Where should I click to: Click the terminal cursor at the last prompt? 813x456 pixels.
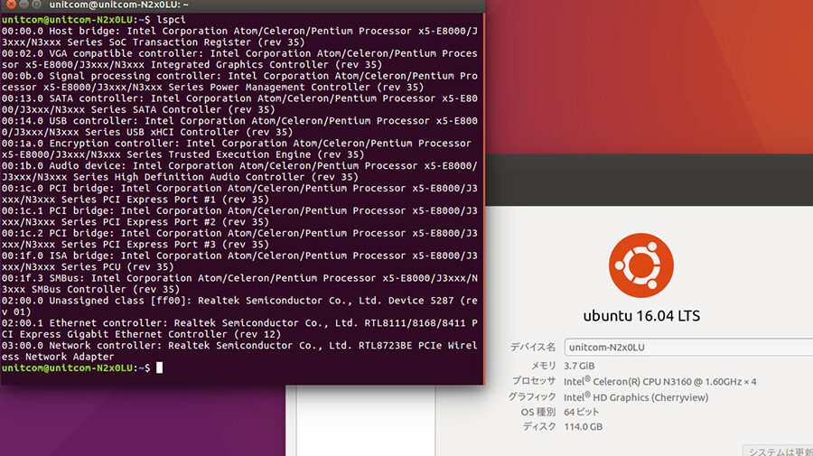point(160,368)
